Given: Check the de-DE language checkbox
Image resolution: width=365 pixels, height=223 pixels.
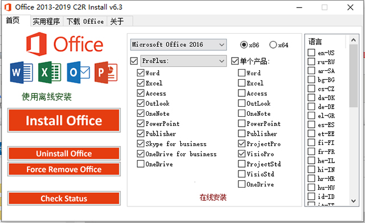Looking at the screenshot, I should point(311,107).
